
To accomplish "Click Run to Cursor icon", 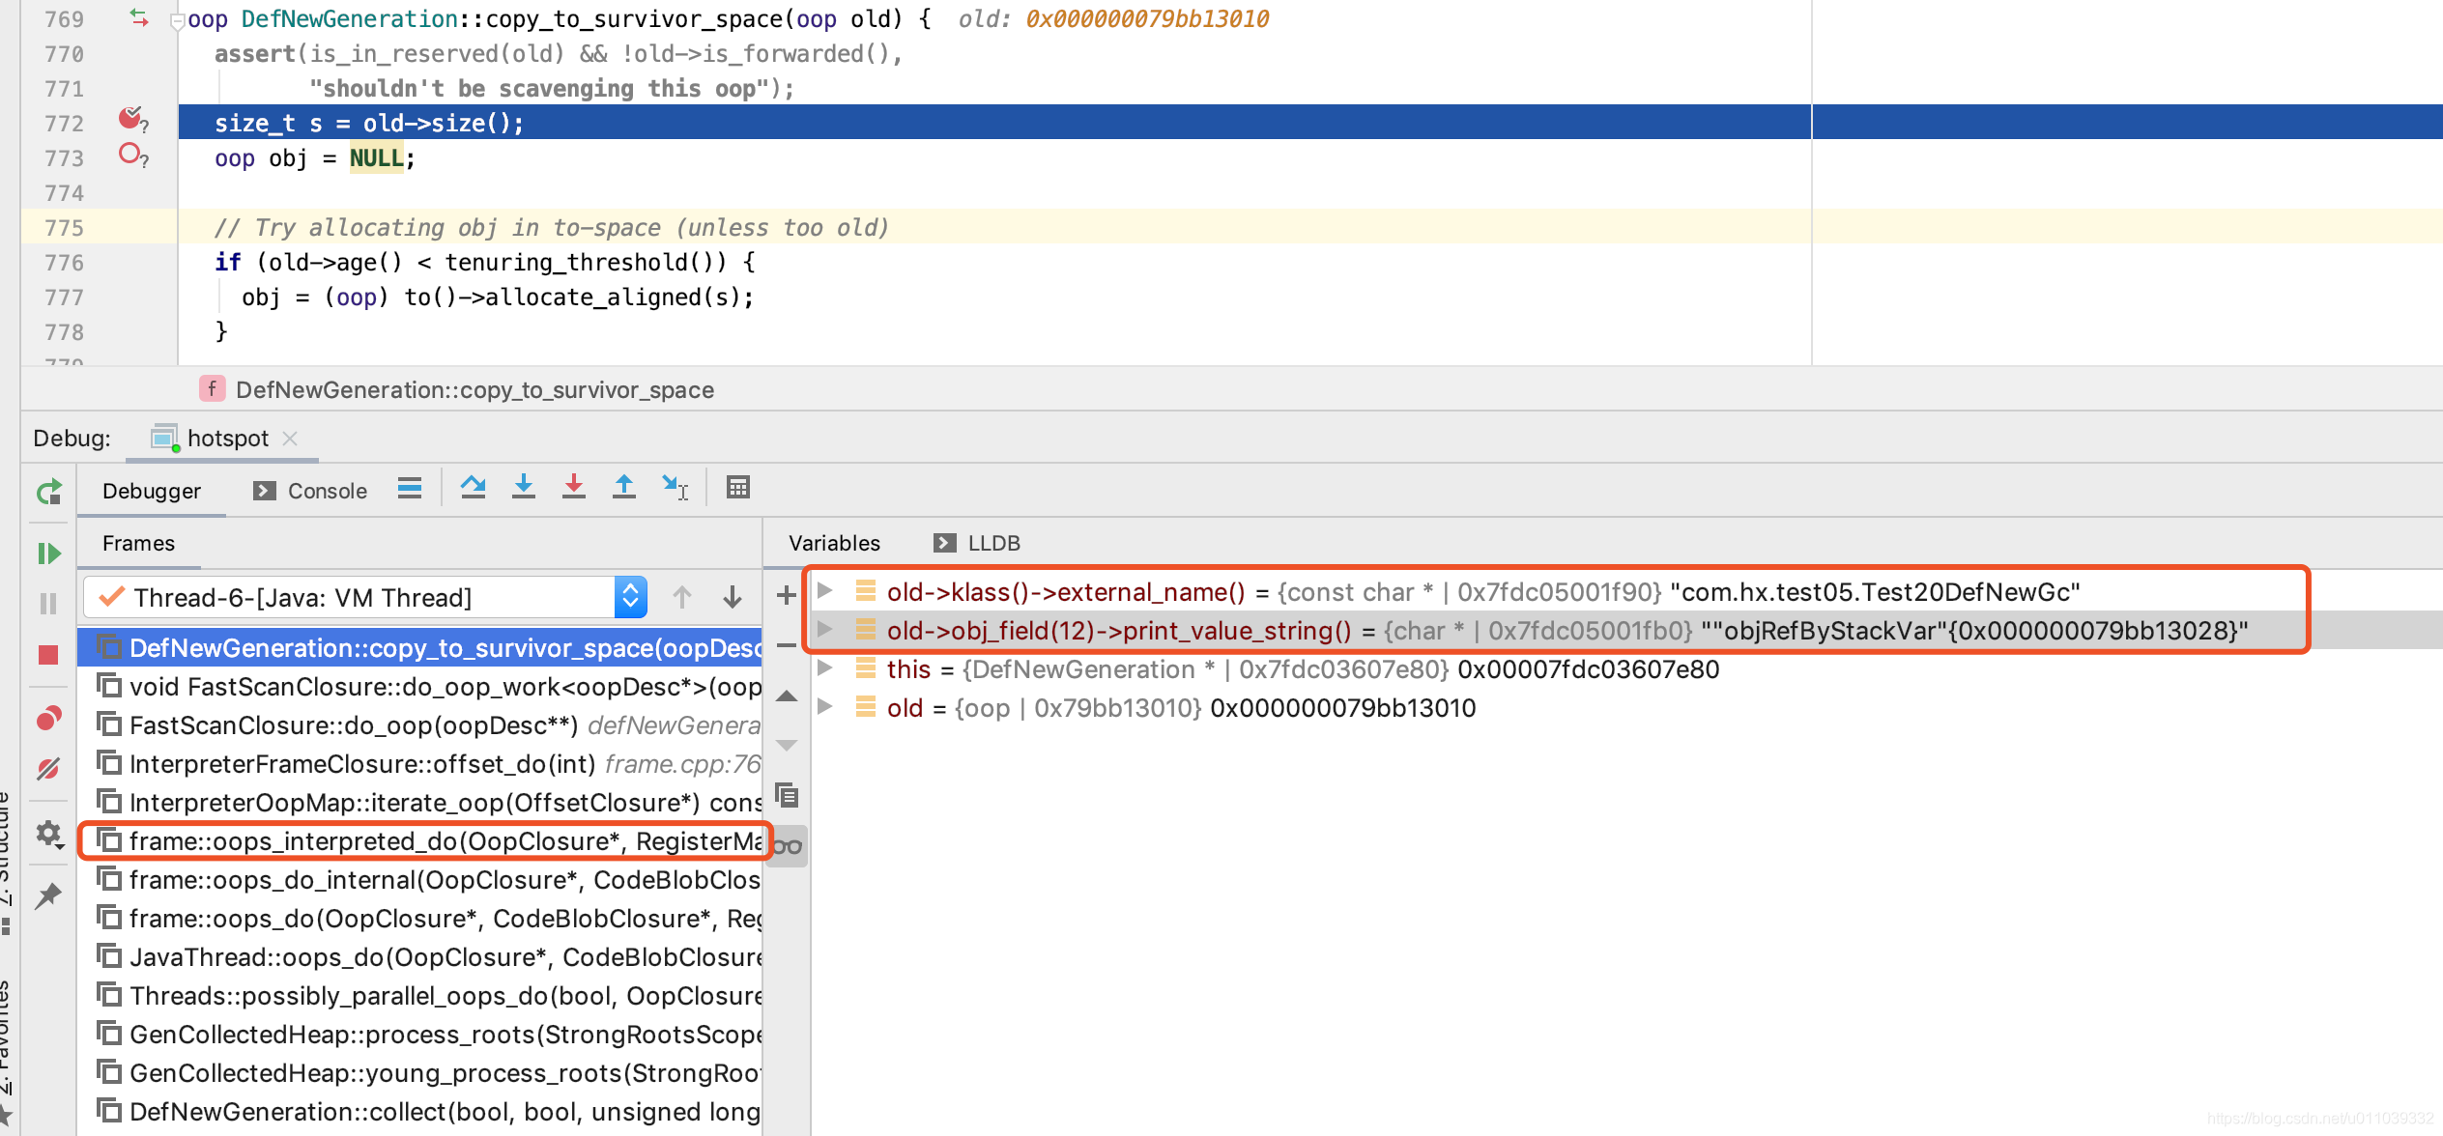I will click(675, 488).
